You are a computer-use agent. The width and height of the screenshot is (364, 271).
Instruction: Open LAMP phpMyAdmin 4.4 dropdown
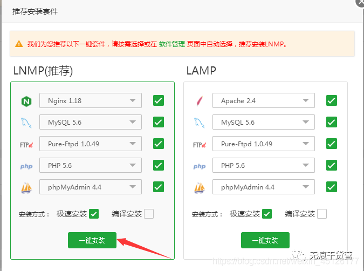point(264,187)
